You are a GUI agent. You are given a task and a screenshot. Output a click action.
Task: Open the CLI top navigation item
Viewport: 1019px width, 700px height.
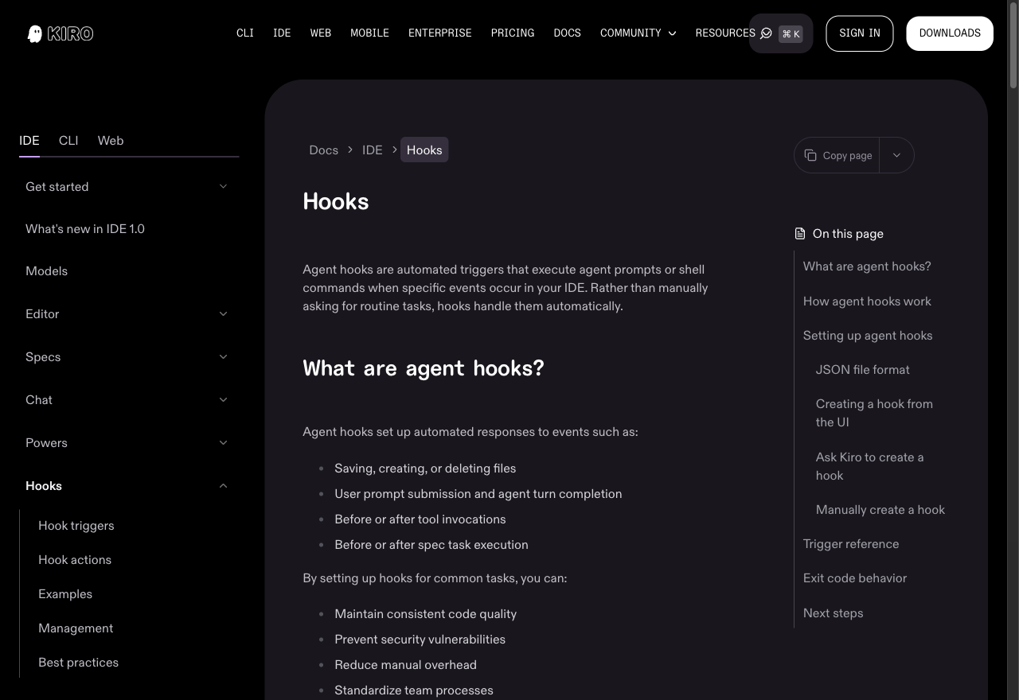click(x=245, y=33)
